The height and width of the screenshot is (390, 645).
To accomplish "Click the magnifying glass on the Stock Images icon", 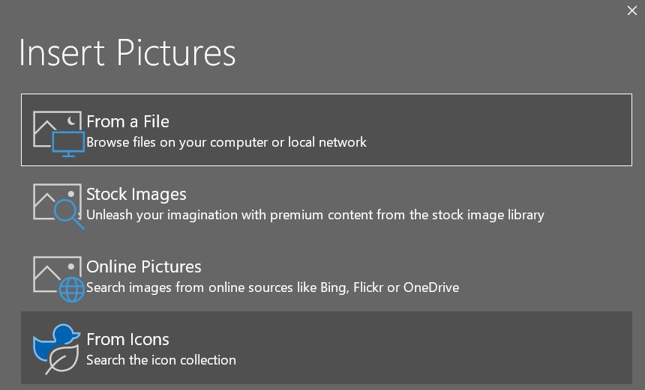I will click(69, 213).
